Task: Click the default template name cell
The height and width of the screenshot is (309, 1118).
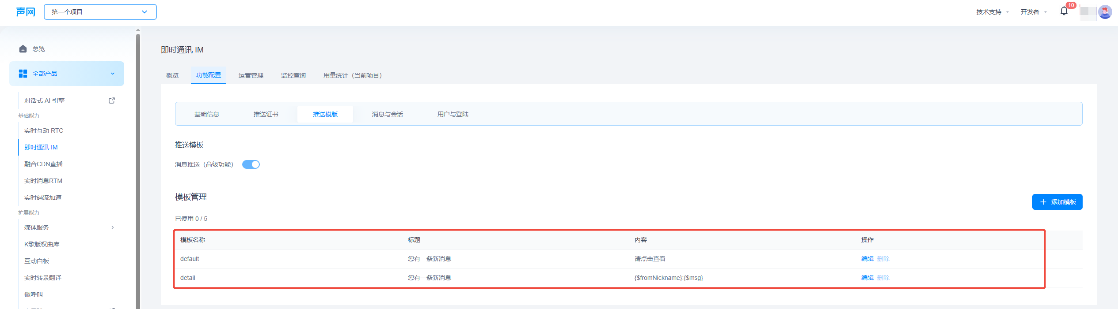Action: [190, 259]
